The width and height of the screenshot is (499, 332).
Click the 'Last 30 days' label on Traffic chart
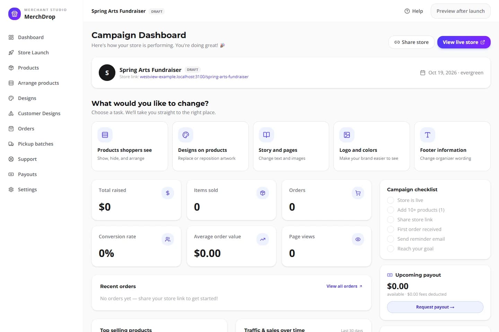click(x=352, y=330)
